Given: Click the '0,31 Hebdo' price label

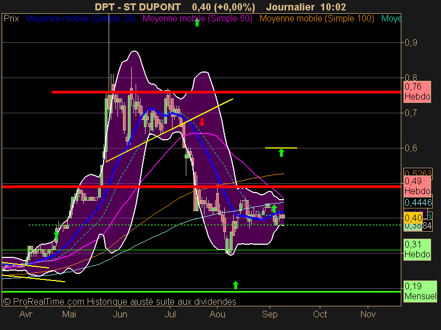Looking at the screenshot, I should pyautogui.click(x=417, y=250).
